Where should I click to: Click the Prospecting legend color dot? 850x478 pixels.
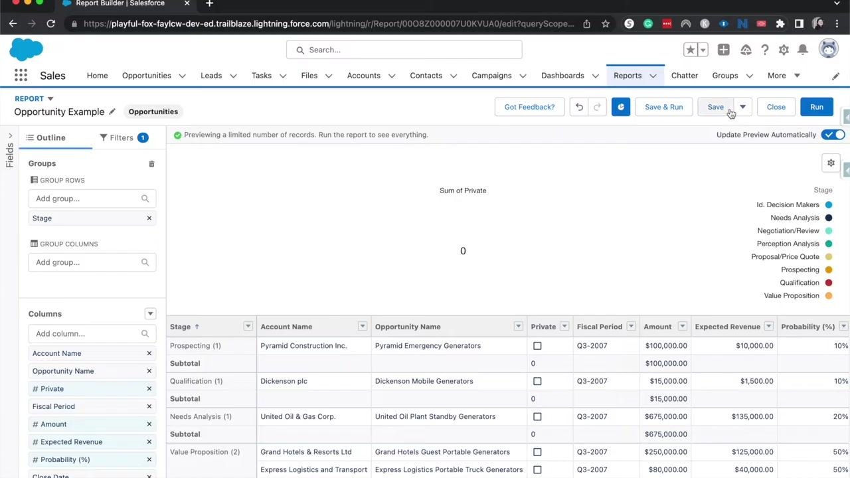(x=829, y=270)
